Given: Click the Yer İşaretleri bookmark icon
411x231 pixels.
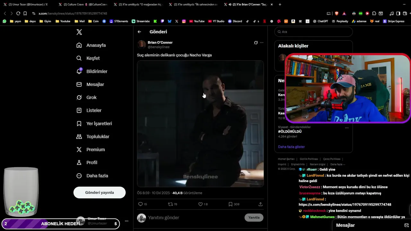Looking at the screenshot, I should coord(79,124).
